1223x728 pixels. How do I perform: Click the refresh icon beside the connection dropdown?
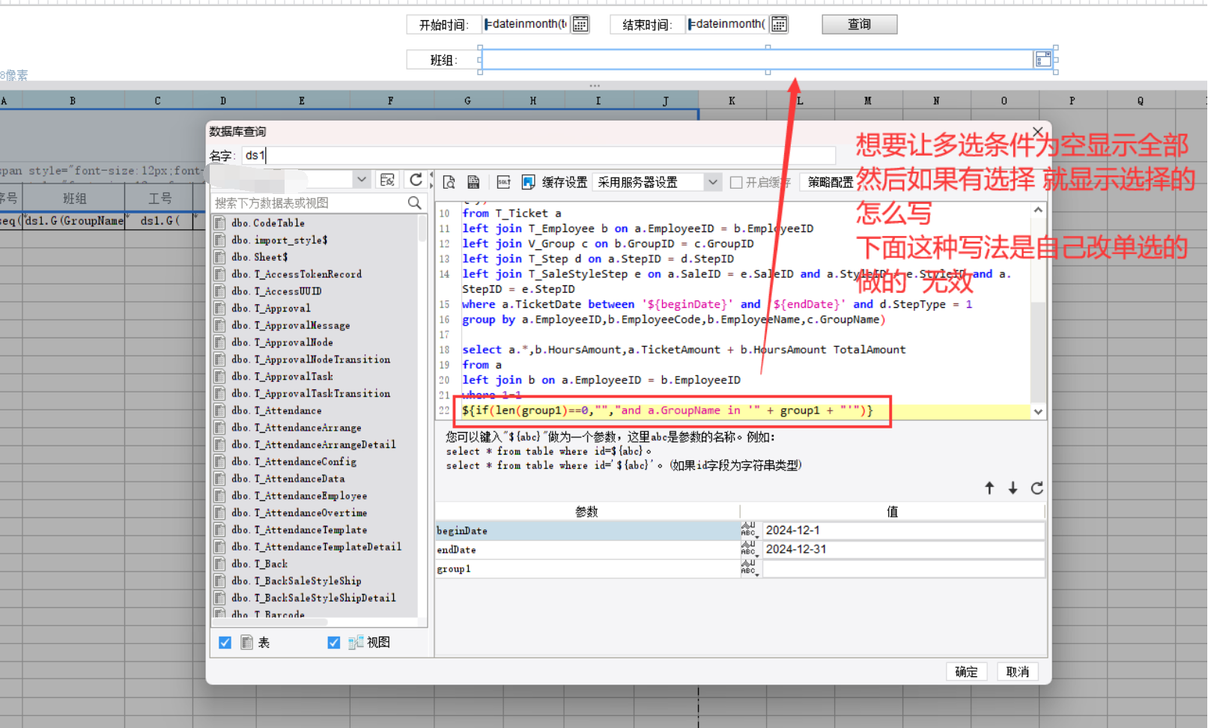[x=416, y=180]
